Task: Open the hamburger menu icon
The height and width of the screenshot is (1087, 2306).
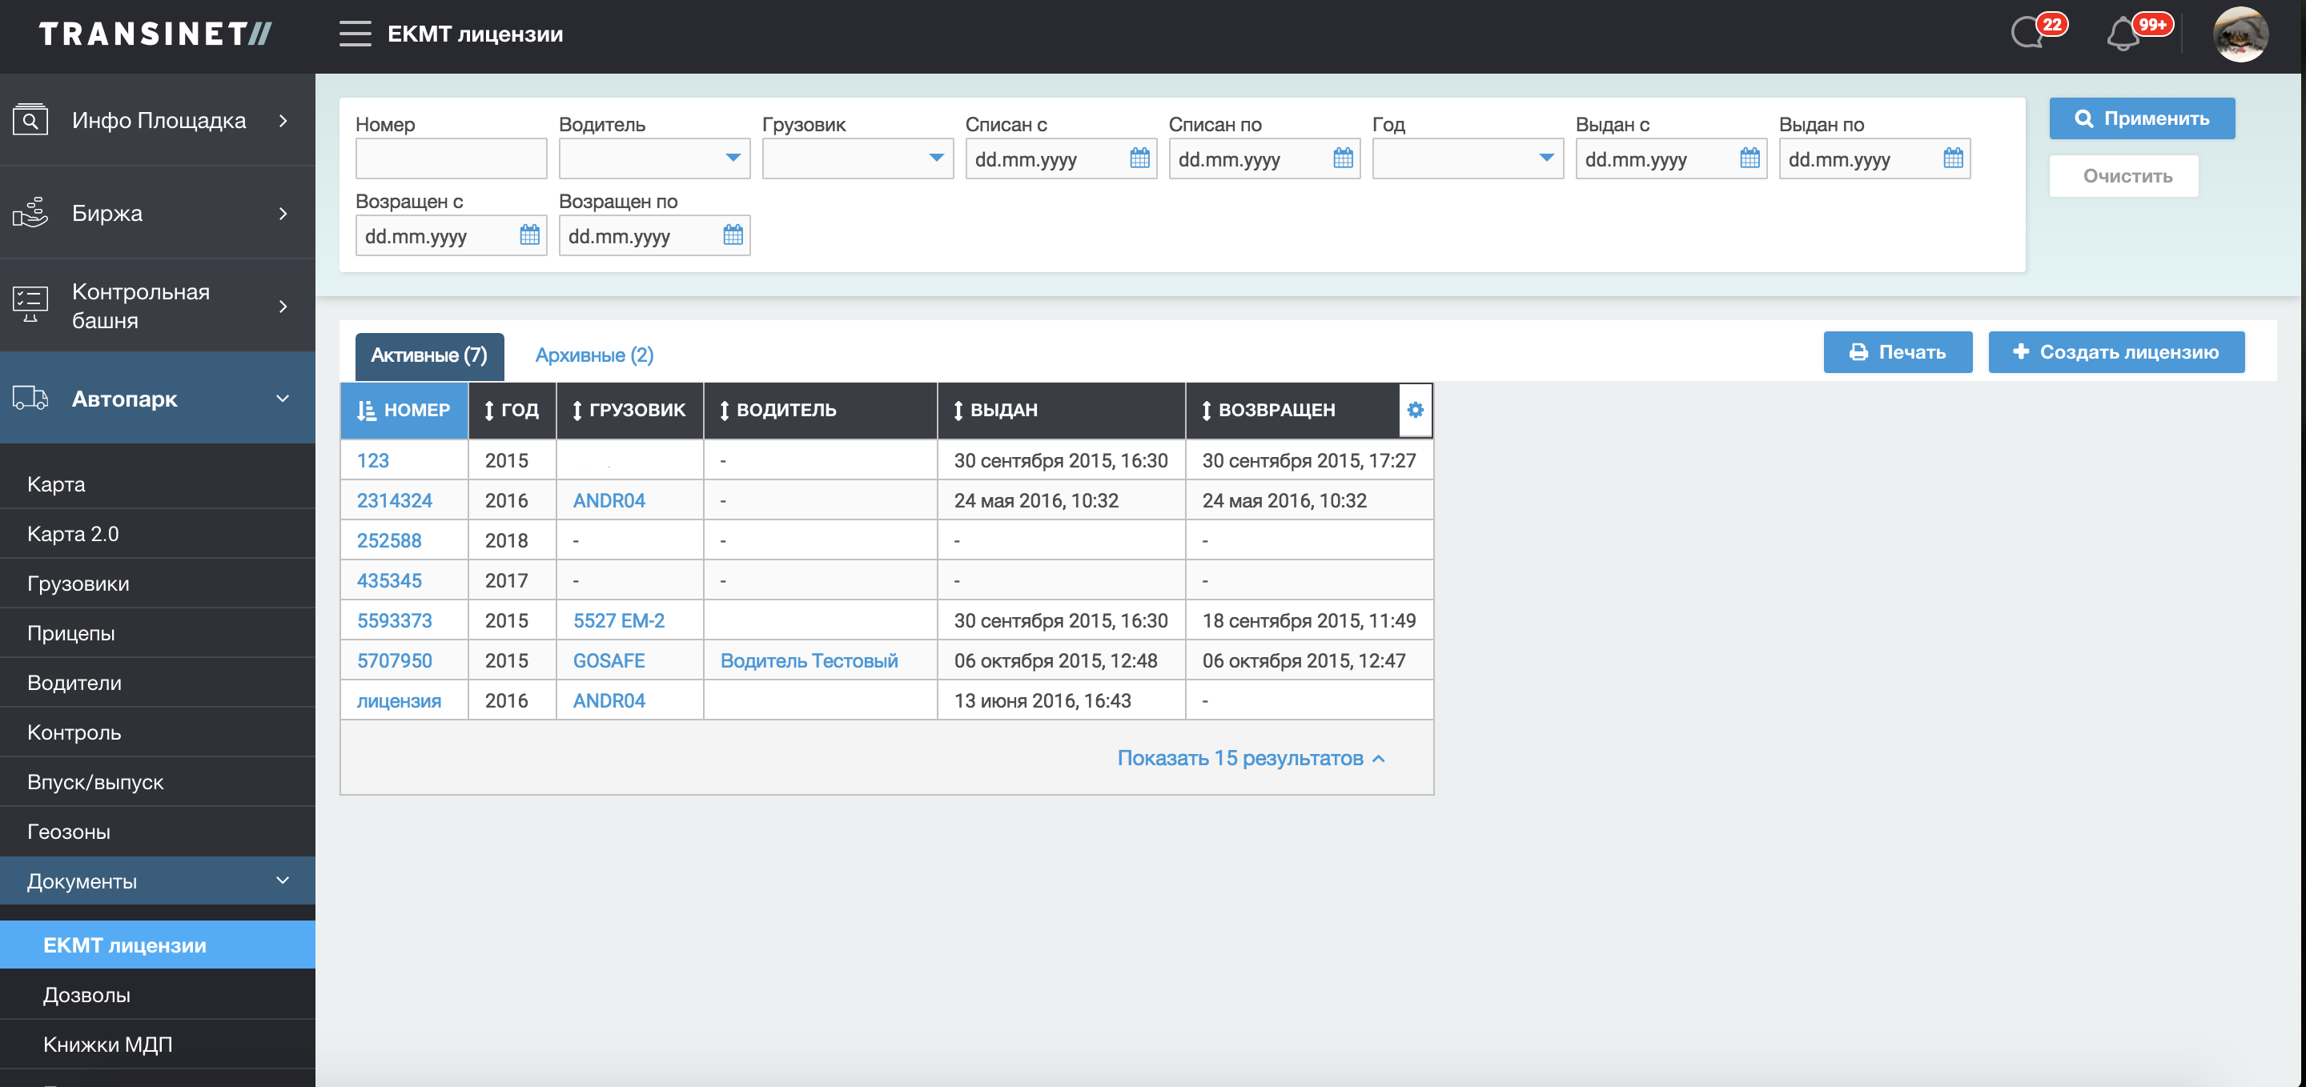Action: tap(355, 34)
